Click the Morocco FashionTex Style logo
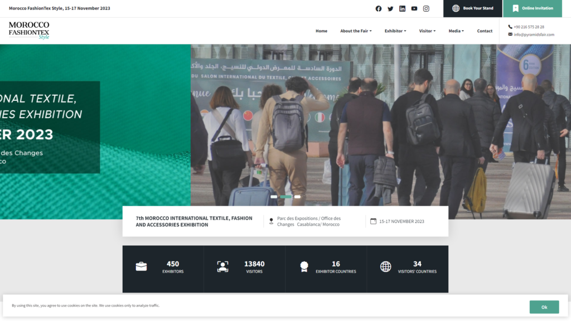The width and height of the screenshot is (571, 321). (x=29, y=30)
